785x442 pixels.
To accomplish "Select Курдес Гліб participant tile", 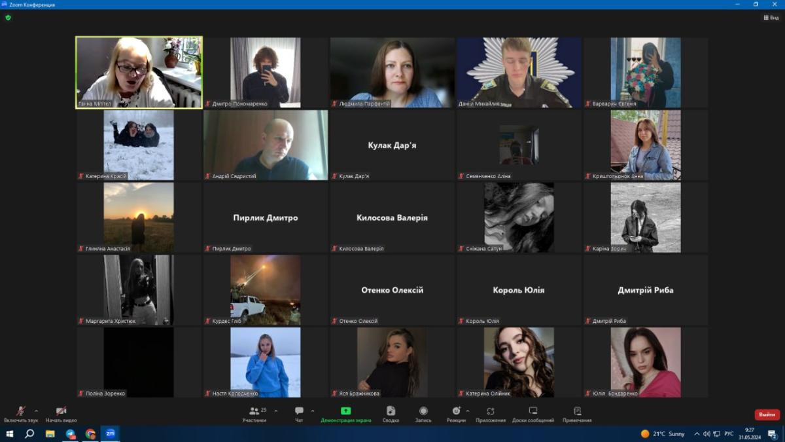I will coord(266,290).
